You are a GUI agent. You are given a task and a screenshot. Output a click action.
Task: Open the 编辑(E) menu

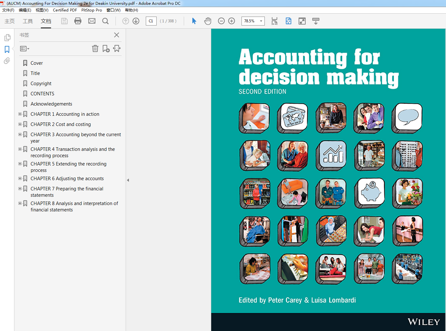coord(25,10)
